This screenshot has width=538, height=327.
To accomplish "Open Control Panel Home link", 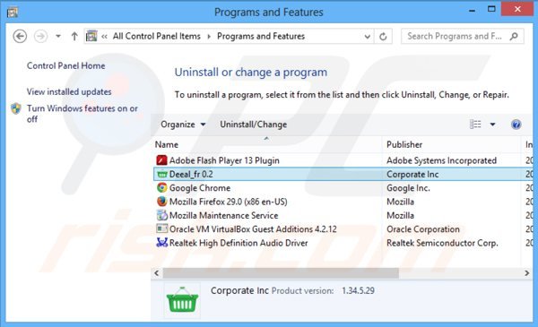I will pos(65,65).
